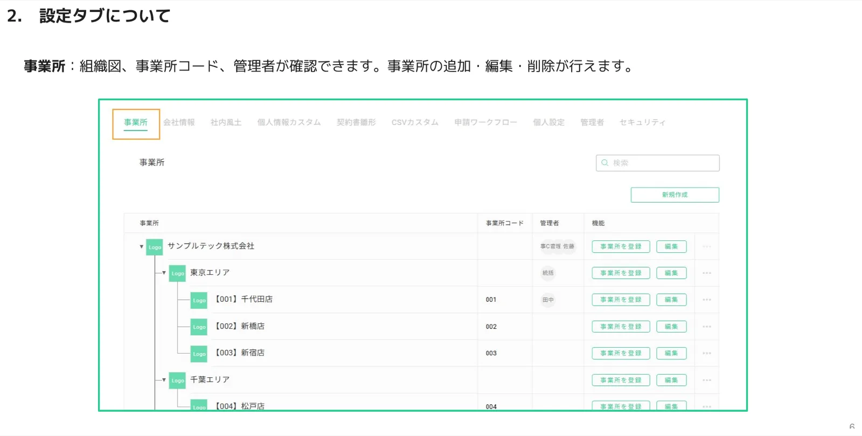The height and width of the screenshot is (436, 862).
Task: Open more options for 【003】新宿店 row
Action: tap(707, 353)
